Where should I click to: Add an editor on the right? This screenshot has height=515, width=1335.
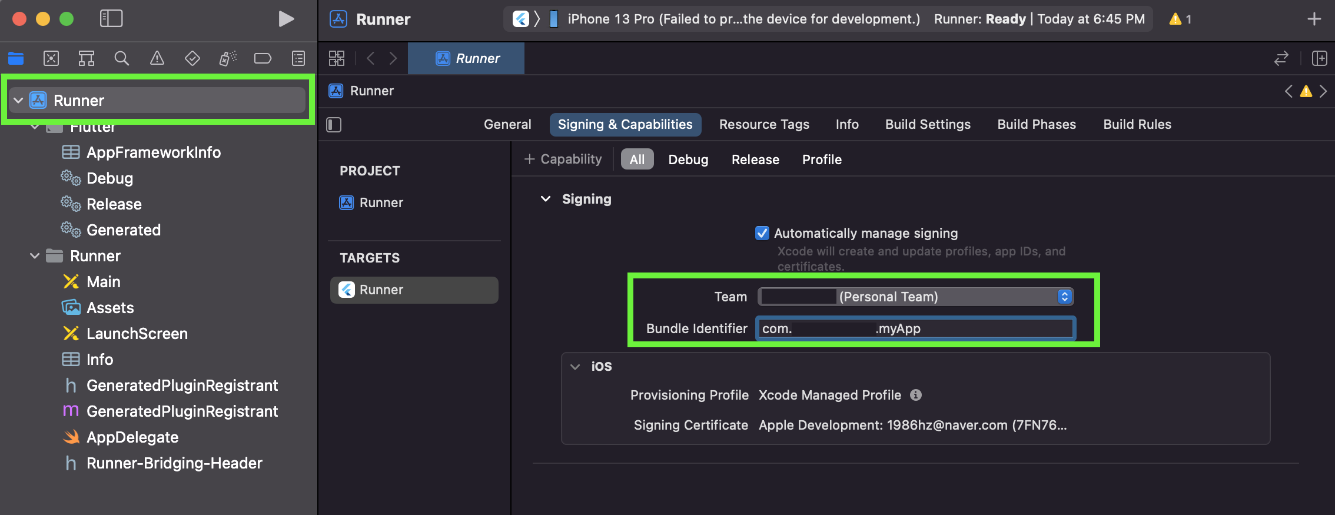coord(1320,58)
